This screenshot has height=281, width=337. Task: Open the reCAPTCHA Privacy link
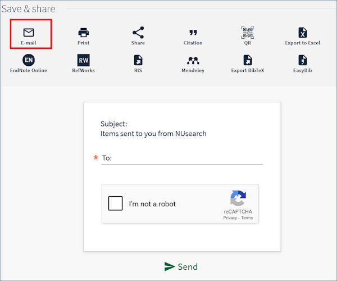(x=230, y=218)
